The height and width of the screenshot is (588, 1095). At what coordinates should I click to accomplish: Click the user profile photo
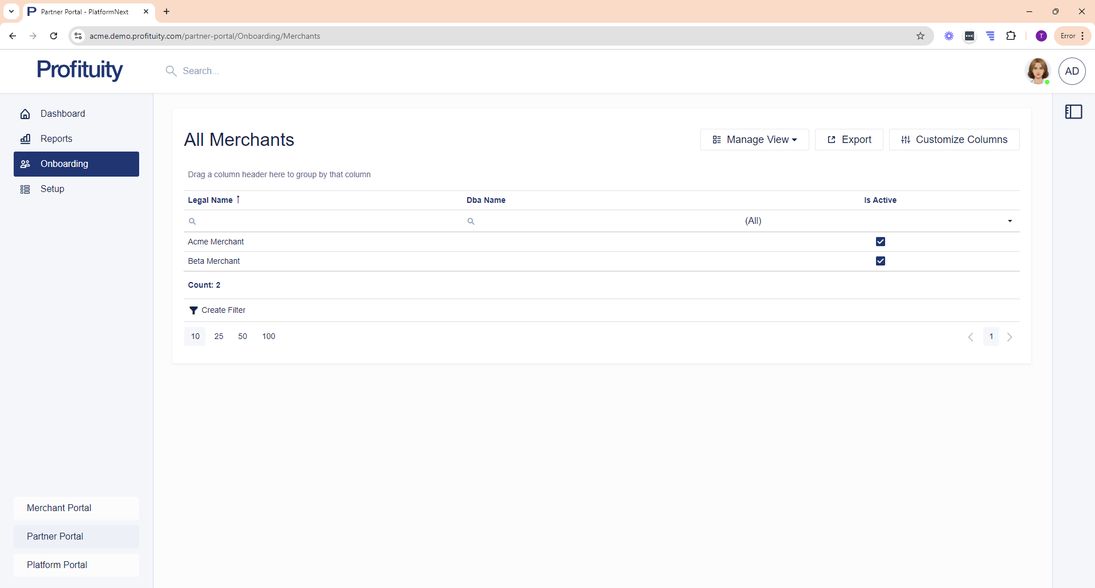1037,71
